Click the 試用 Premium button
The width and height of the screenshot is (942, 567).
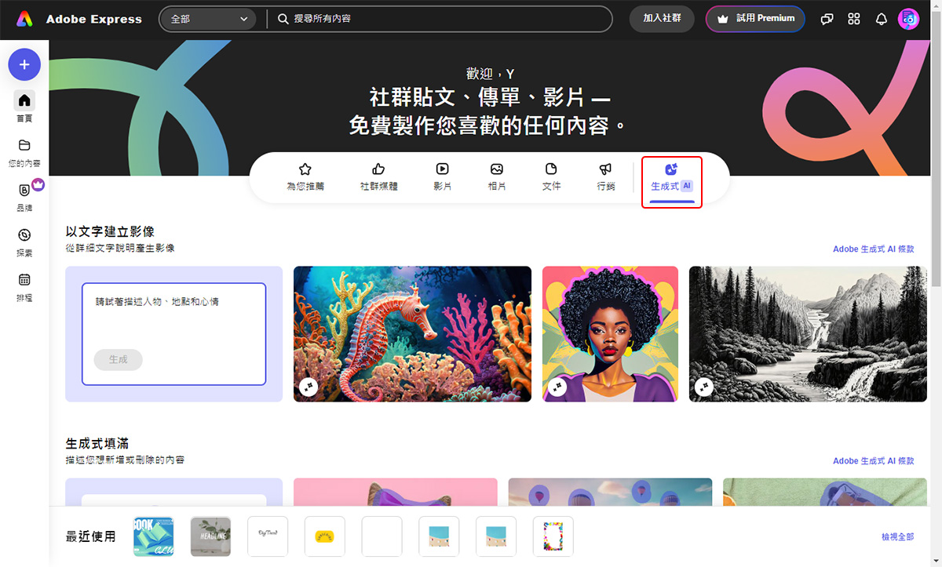click(754, 19)
